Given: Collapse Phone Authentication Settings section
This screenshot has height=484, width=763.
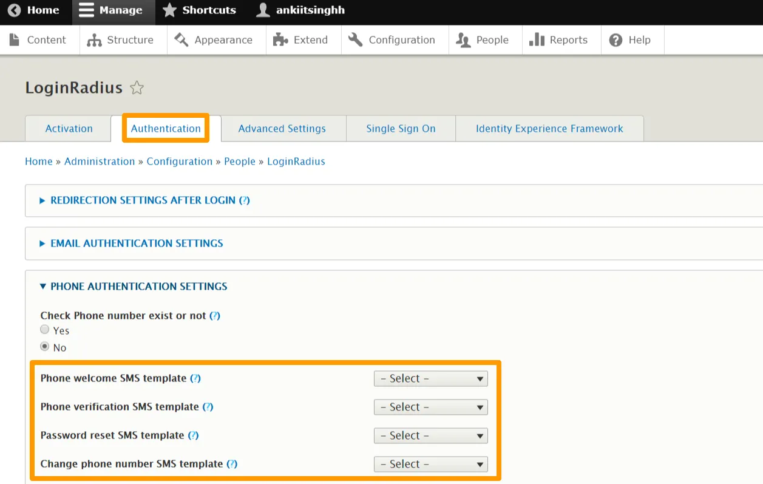Looking at the screenshot, I should tap(138, 287).
